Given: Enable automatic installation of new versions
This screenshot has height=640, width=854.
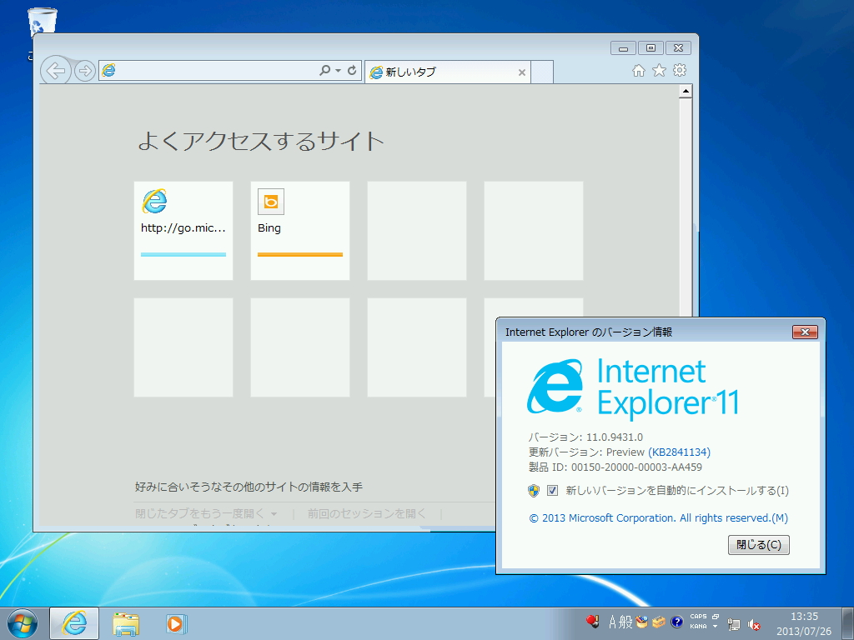Looking at the screenshot, I should pyautogui.click(x=552, y=491).
